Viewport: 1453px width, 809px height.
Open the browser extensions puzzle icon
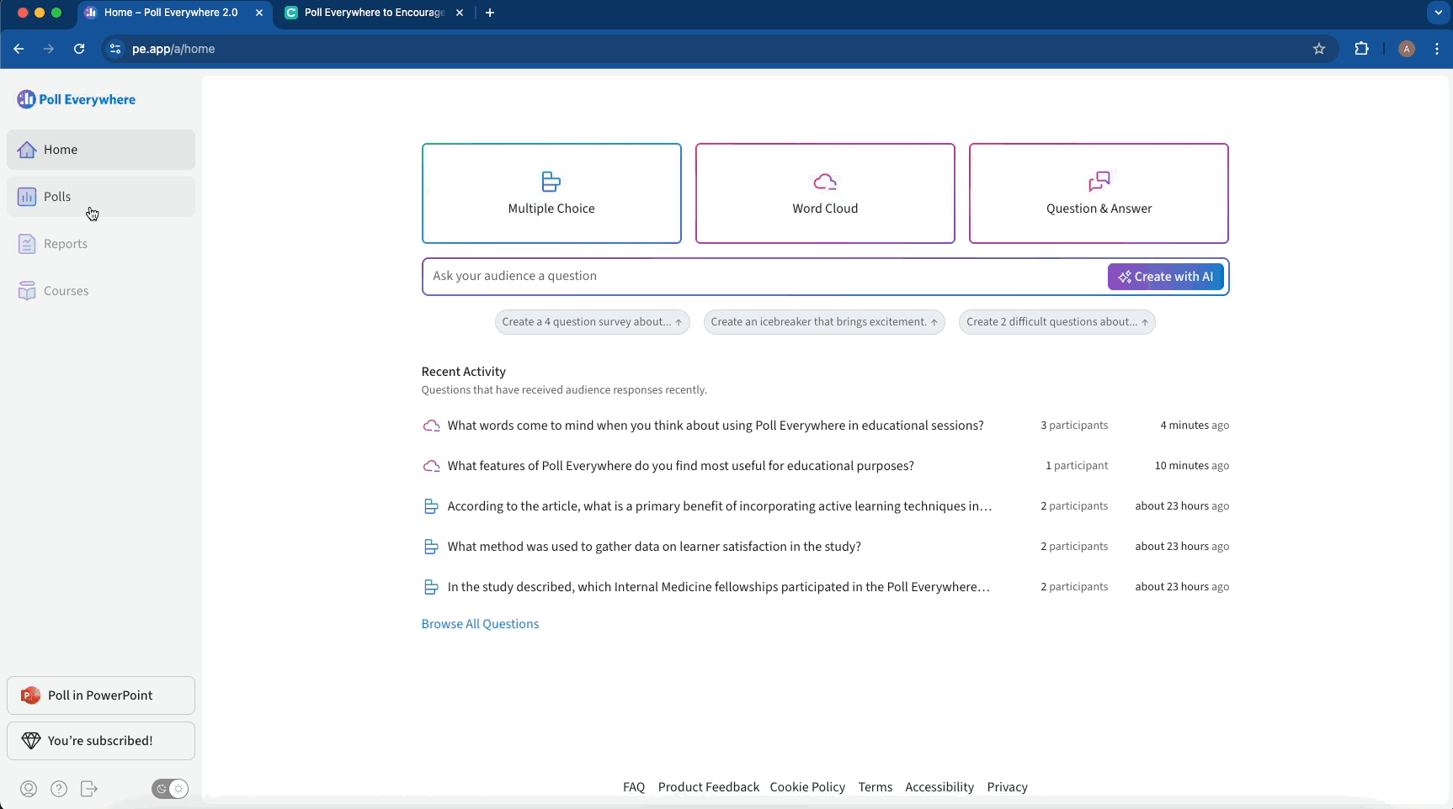tap(1361, 49)
